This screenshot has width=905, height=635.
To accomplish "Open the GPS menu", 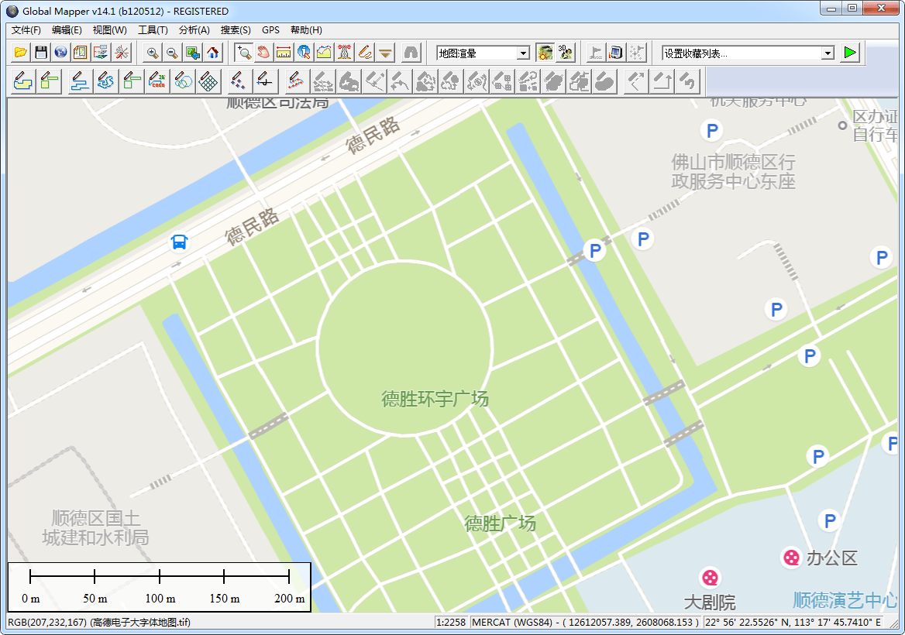I will click(x=270, y=30).
